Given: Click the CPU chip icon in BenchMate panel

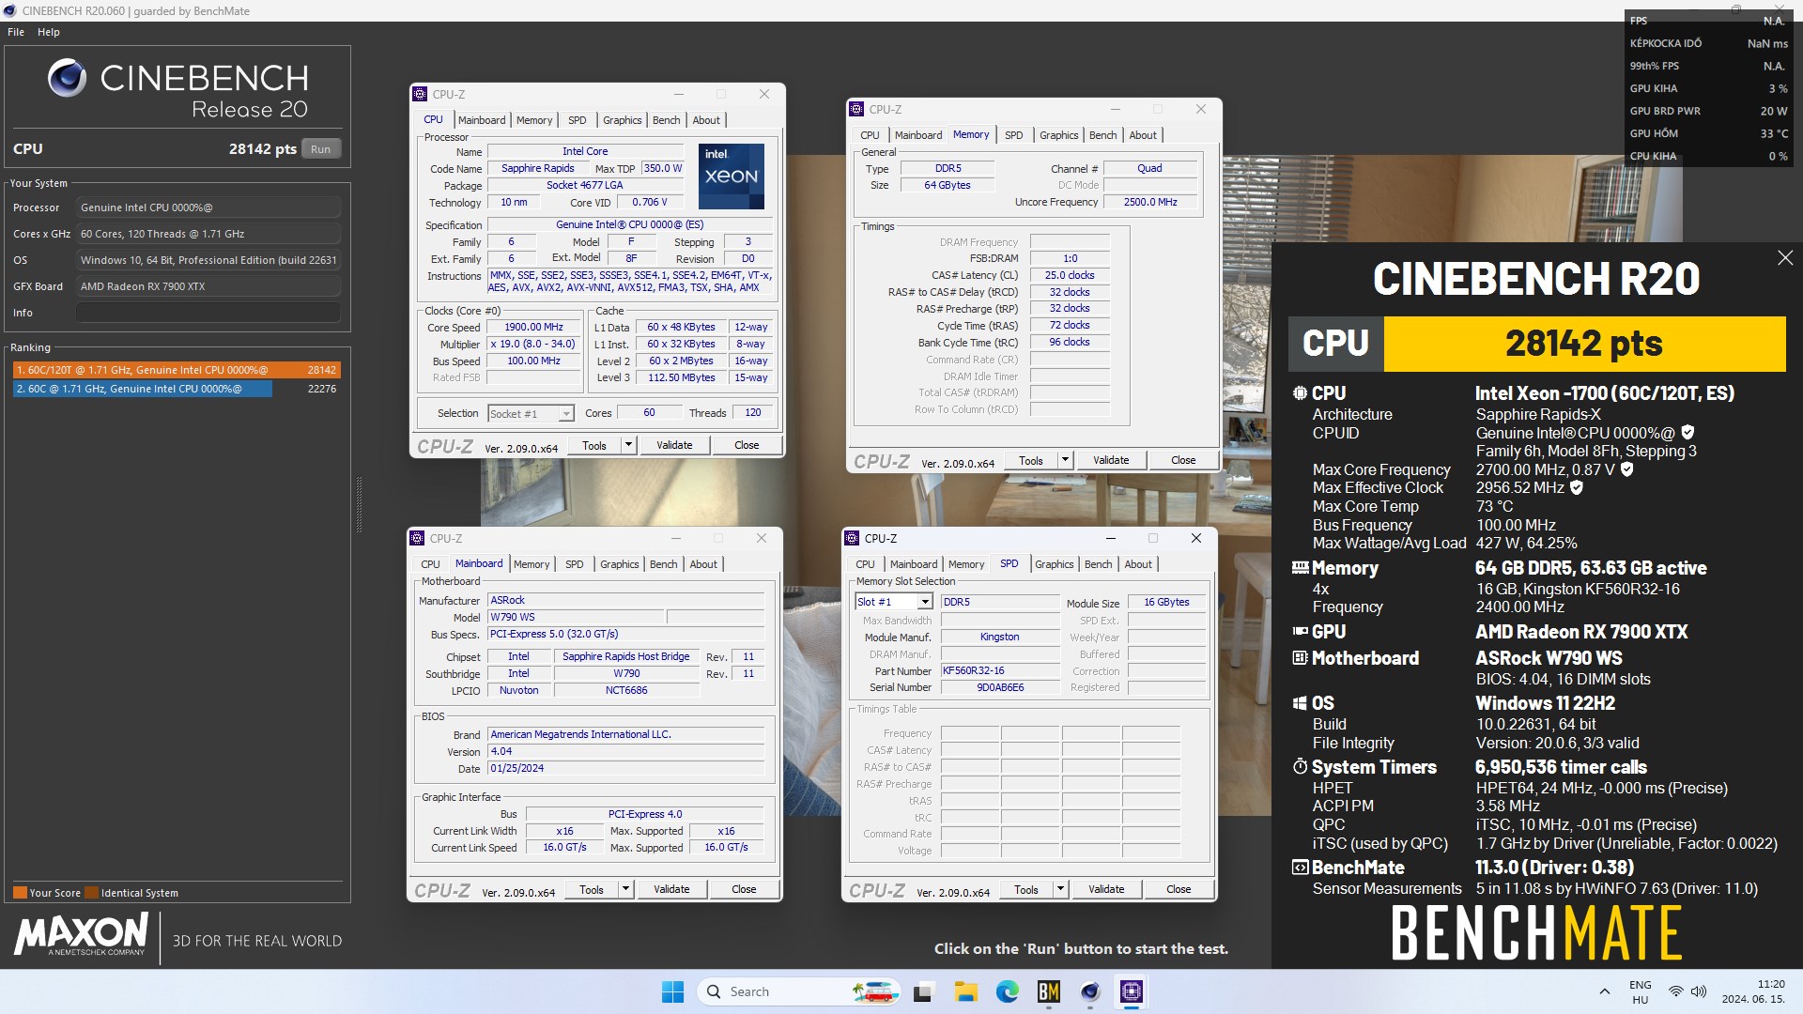Looking at the screenshot, I should [1300, 393].
